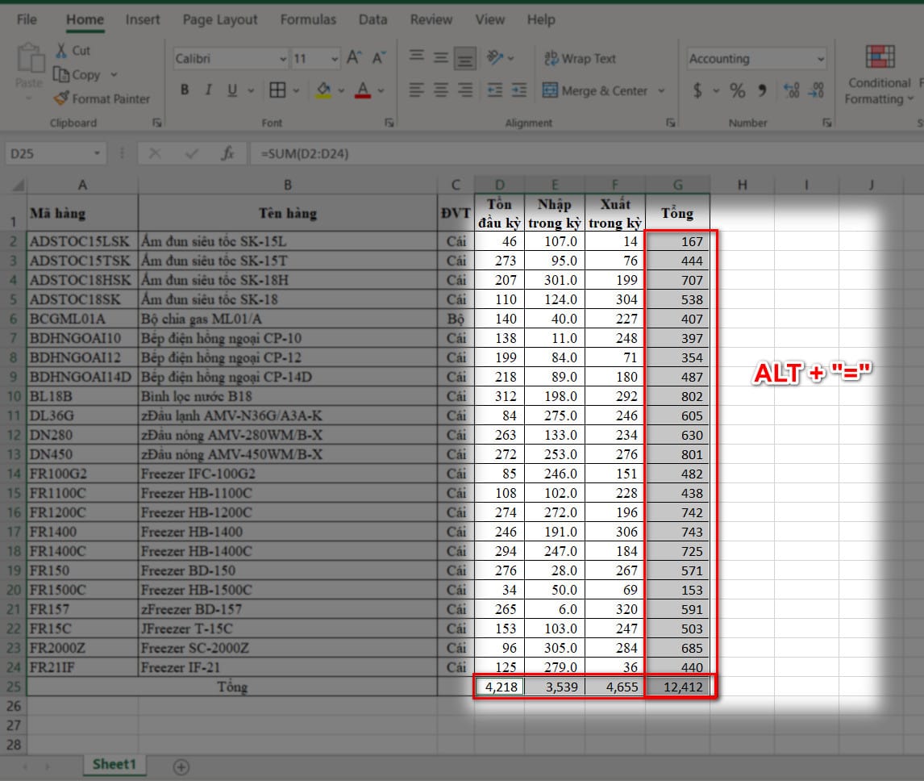
Task: Toggle Underline formatting
Action: point(232,90)
